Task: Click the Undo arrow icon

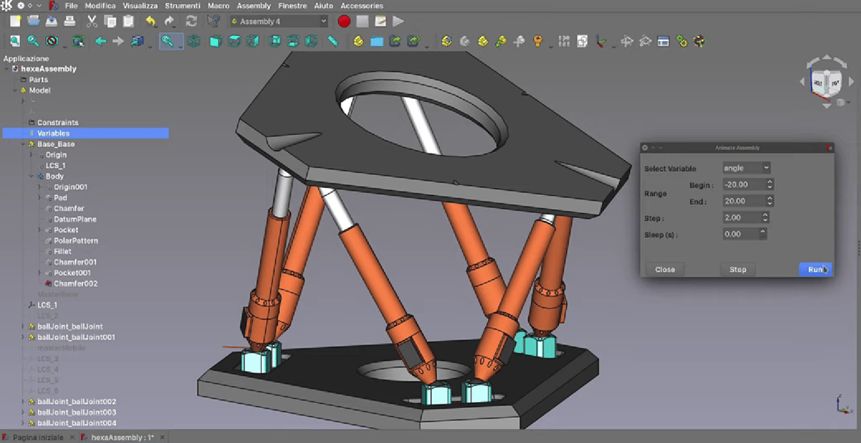Action: click(151, 22)
